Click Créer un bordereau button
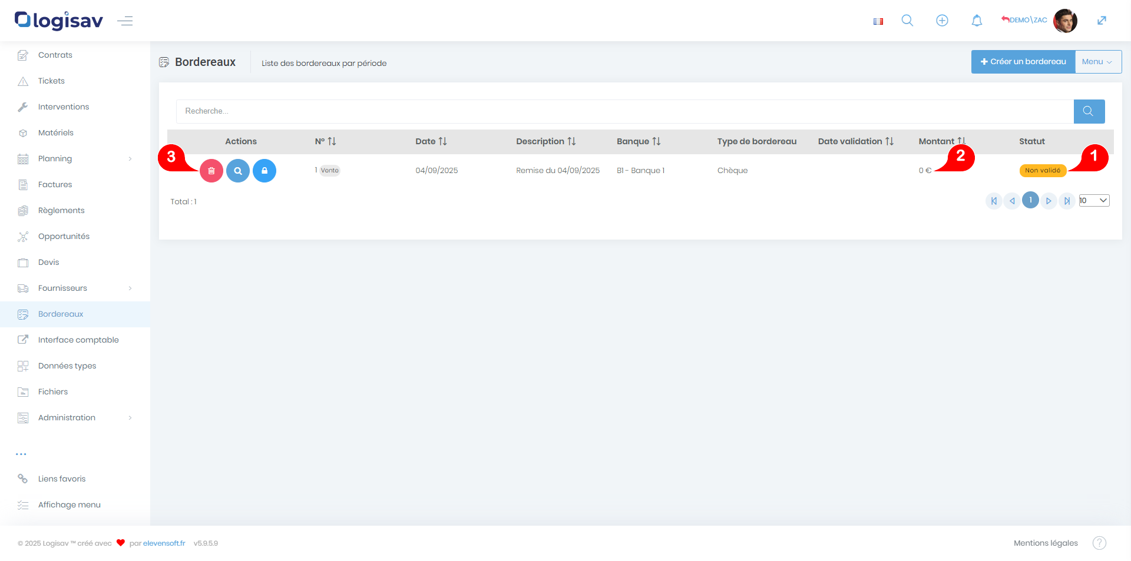Screen dimensions: 1131x561 point(1023,62)
